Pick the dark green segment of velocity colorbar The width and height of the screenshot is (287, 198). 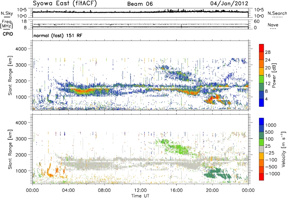point(262,135)
